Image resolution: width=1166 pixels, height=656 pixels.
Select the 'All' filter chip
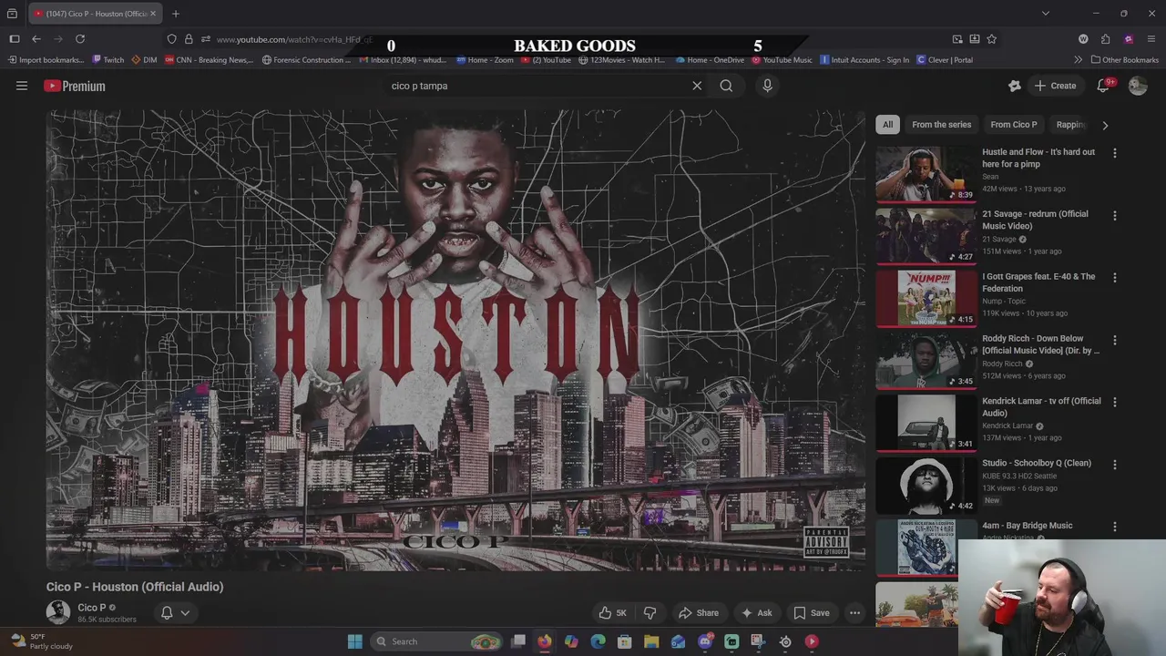pos(887,125)
